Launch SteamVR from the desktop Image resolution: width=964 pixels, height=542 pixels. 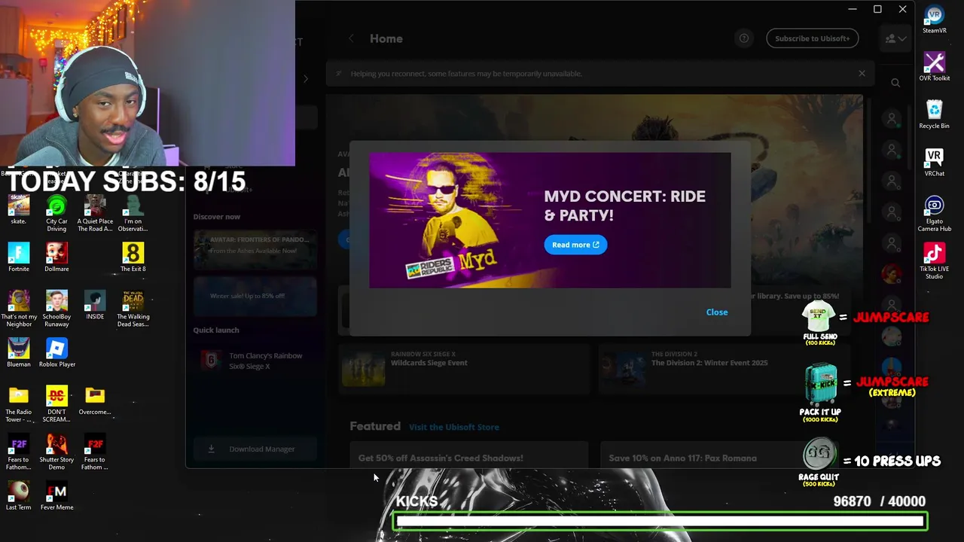pos(934,20)
